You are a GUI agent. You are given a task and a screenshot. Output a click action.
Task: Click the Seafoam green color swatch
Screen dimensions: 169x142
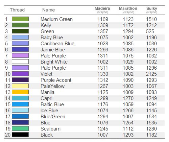pyautogui.click(x=20, y=128)
